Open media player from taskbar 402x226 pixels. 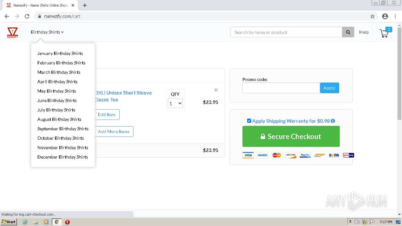(46, 222)
